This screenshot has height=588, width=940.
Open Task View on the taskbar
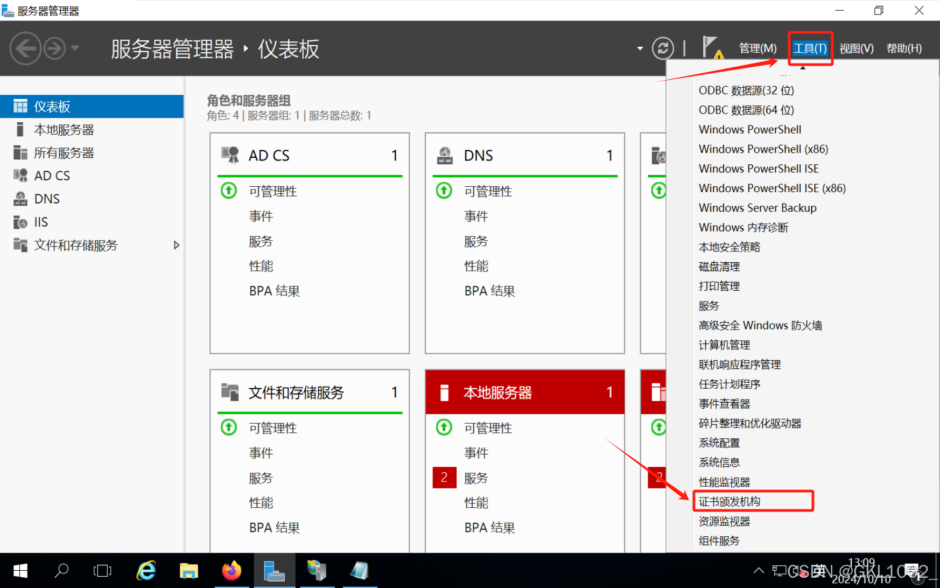[x=102, y=571]
